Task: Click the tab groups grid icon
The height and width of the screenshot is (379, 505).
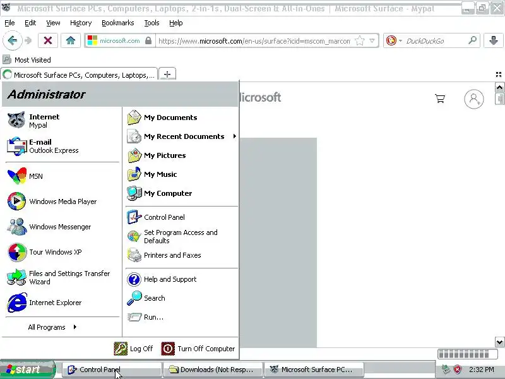Action: tap(499, 75)
